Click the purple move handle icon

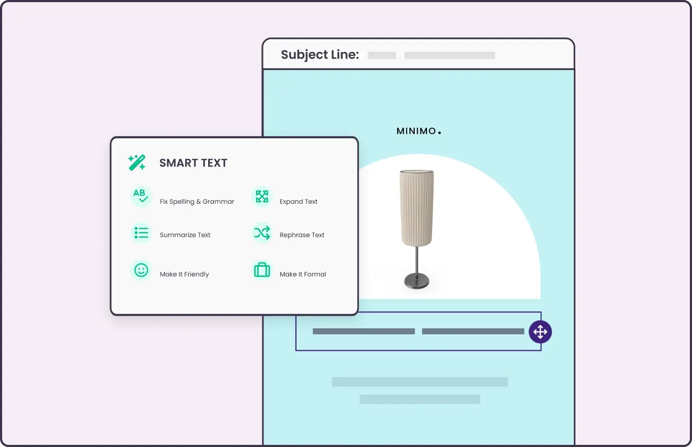coord(540,332)
